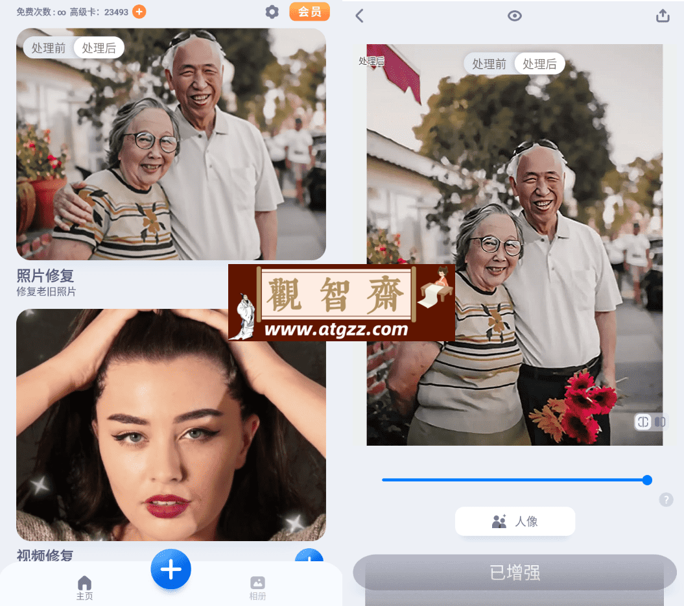
Task: Tap the enhanced photo in the editor
Action: (515, 245)
